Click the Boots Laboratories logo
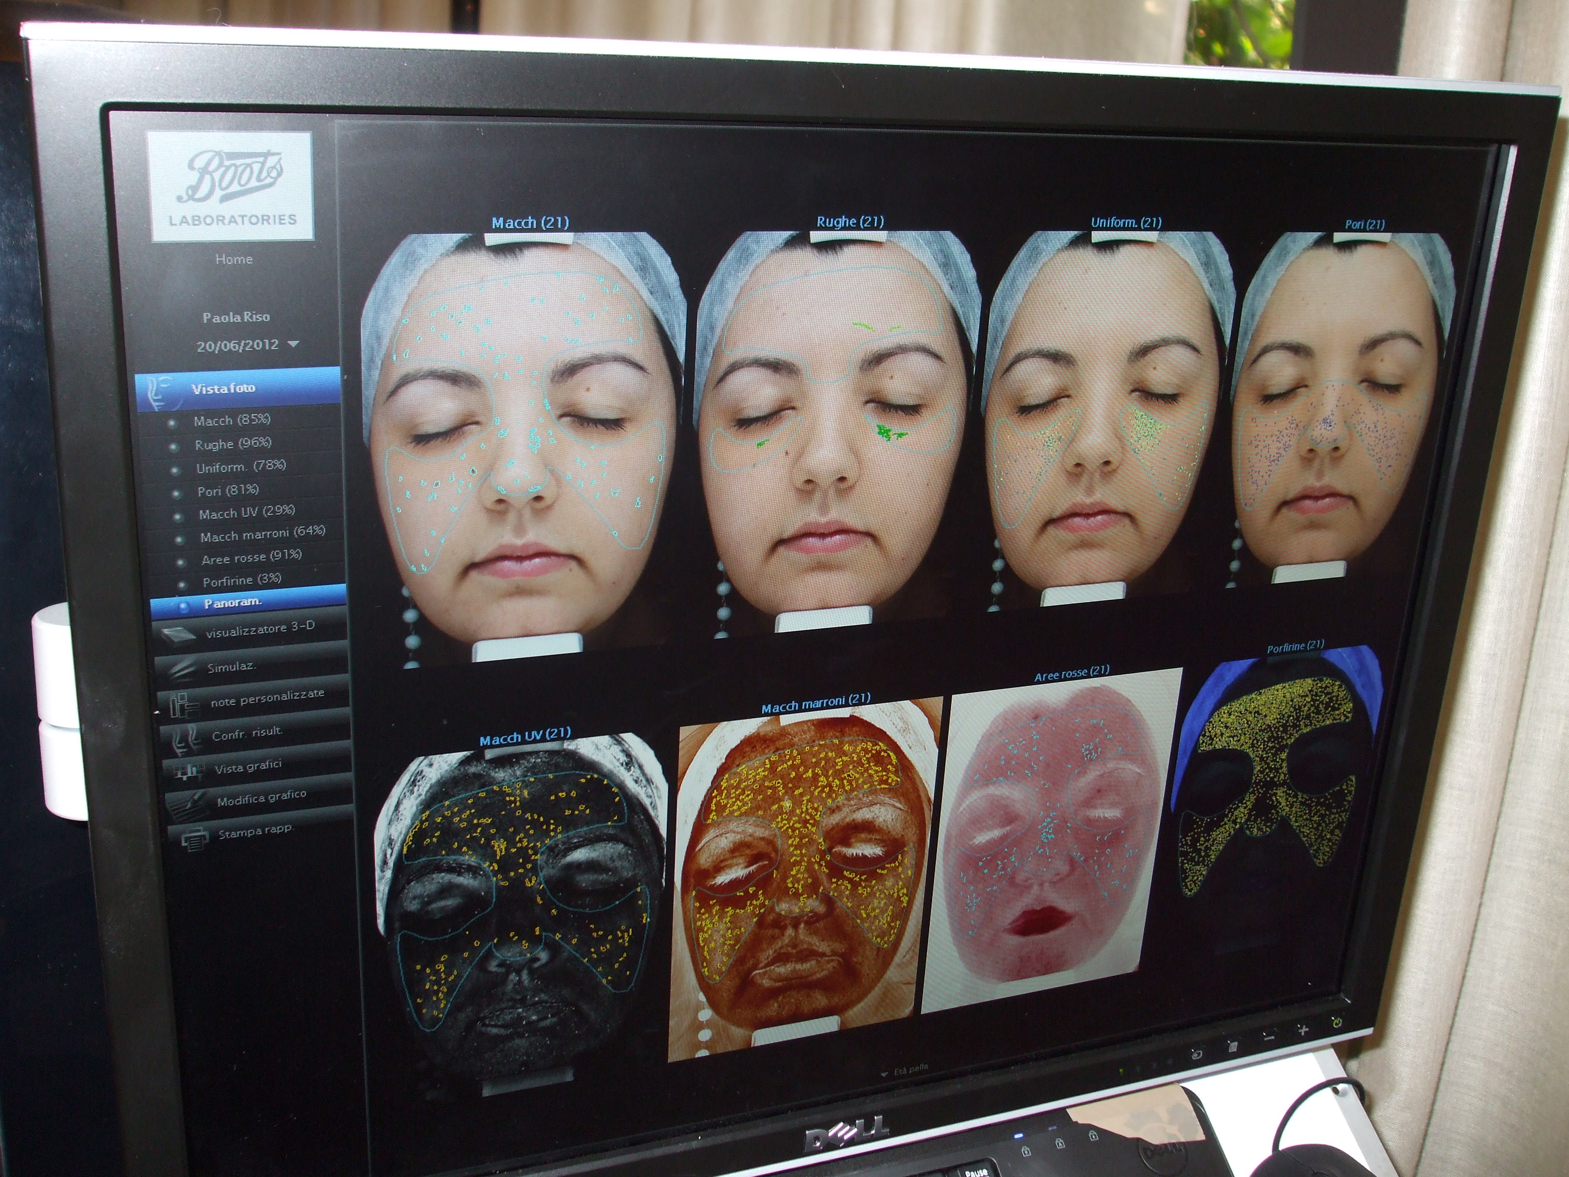 coord(231,186)
